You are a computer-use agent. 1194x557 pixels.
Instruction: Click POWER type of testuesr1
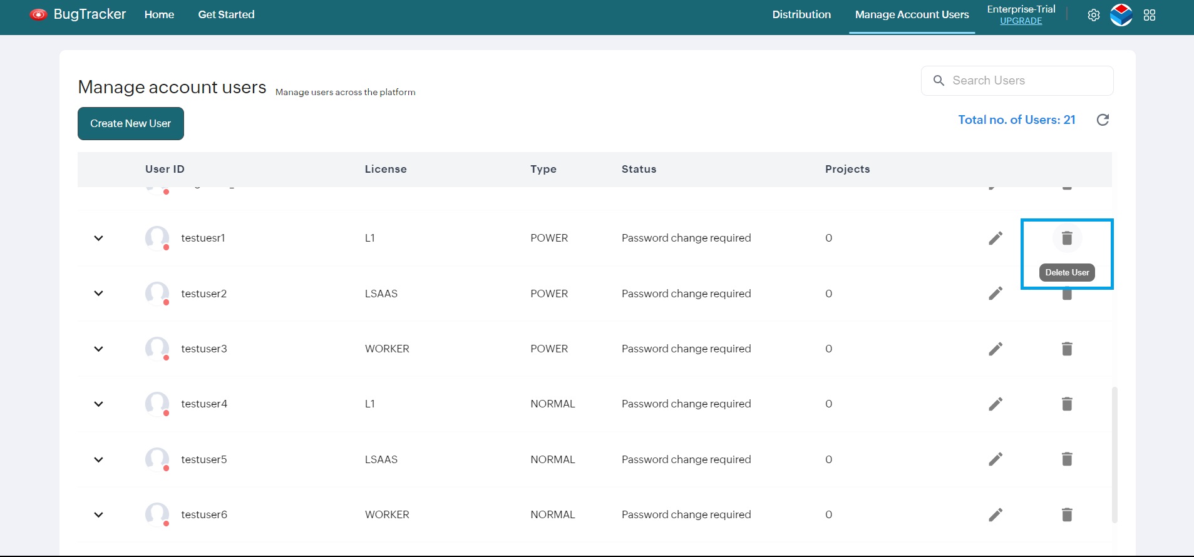point(549,238)
